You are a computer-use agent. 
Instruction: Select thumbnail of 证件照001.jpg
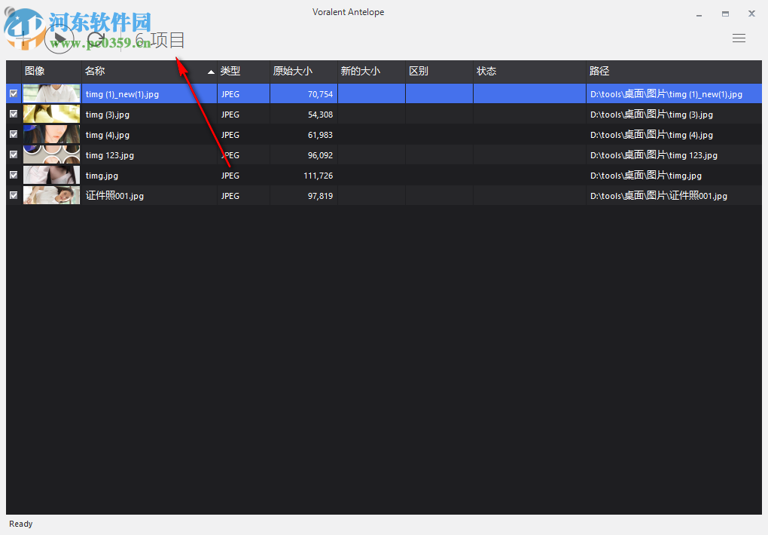(x=51, y=195)
